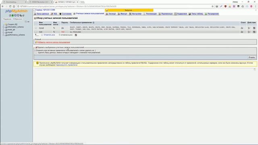The image size is (258, 145).
Task: Export icon for mysql user row
Action: pos(254,28)
